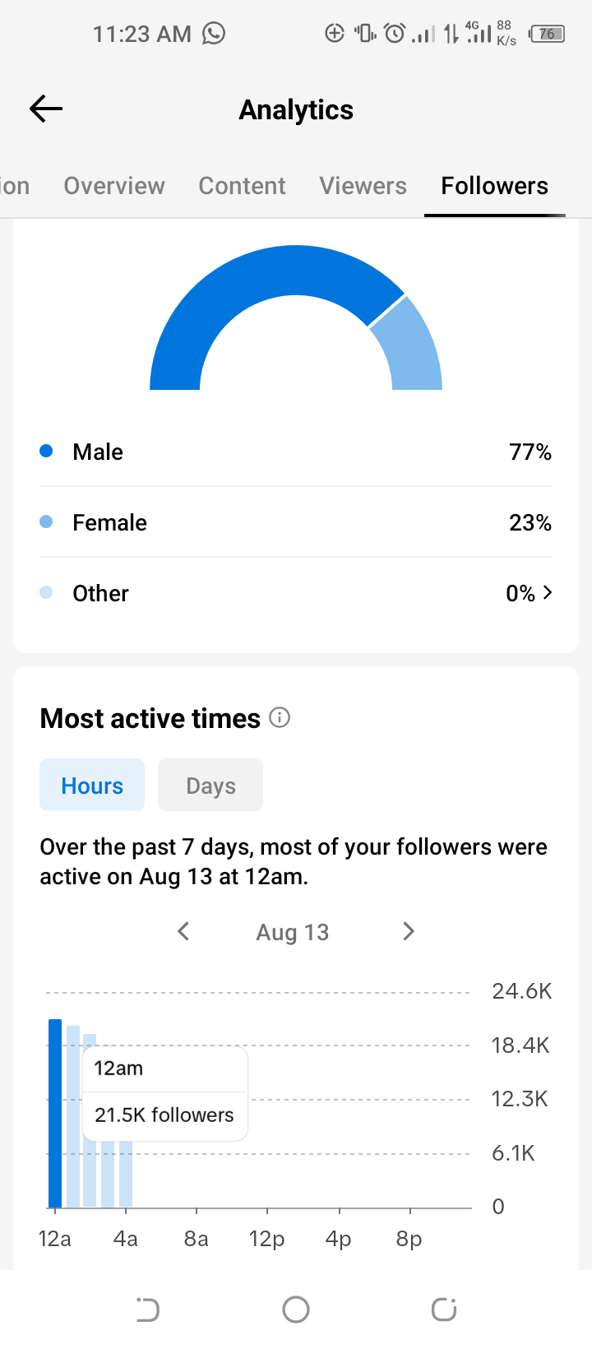Tap the dark blue 12am bar

(55, 1113)
